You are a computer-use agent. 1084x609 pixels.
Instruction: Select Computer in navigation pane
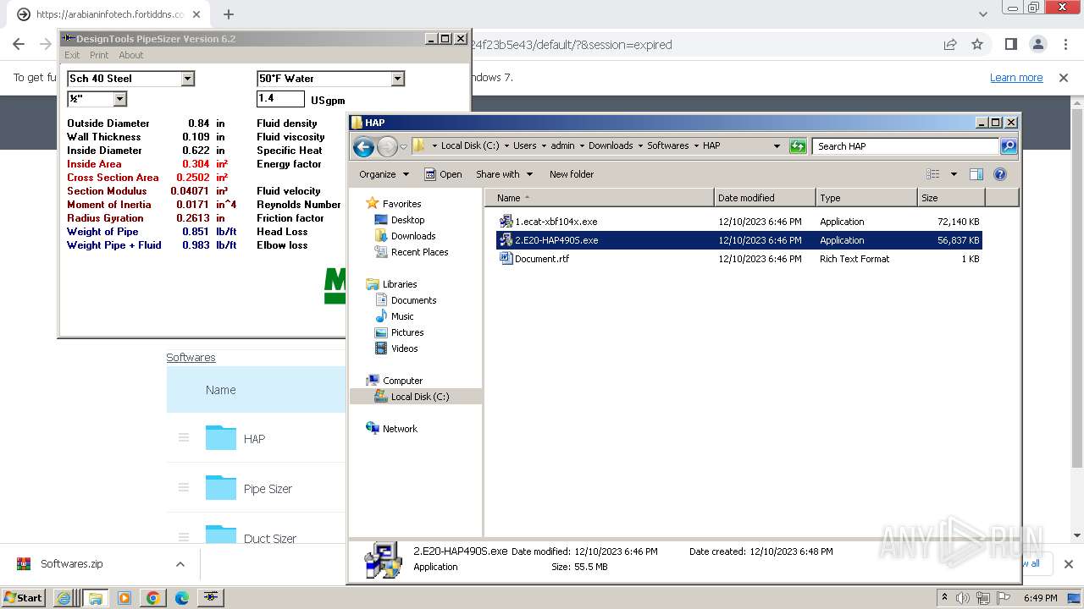tap(401, 381)
